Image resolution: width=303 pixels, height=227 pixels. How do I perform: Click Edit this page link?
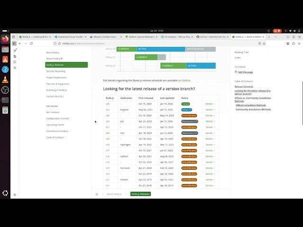(x=245, y=72)
